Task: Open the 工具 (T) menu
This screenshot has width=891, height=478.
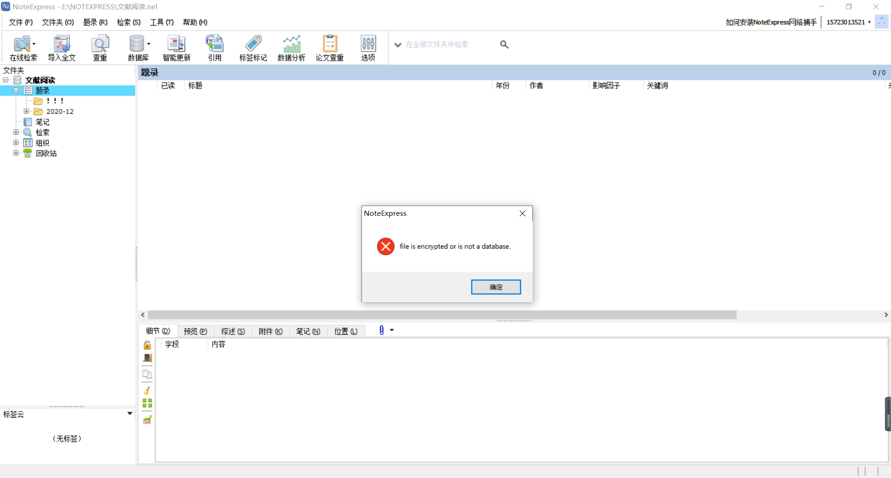Action: point(162,22)
